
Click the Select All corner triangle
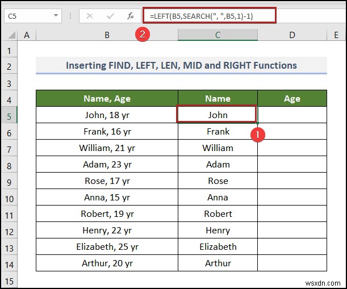(11, 35)
